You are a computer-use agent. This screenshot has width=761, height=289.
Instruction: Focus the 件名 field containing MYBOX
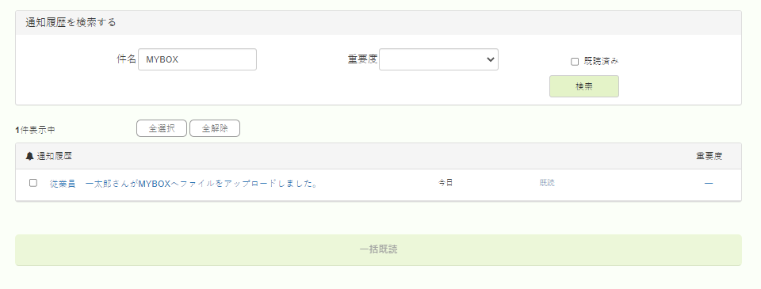(197, 59)
